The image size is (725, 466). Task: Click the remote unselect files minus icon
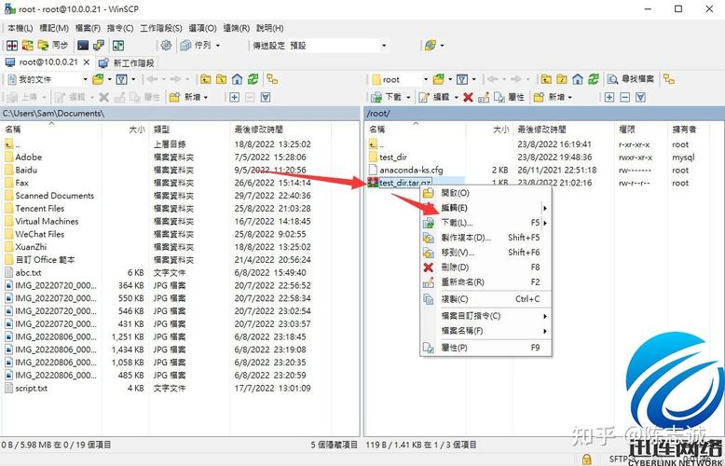pyautogui.click(x=624, y=97)
